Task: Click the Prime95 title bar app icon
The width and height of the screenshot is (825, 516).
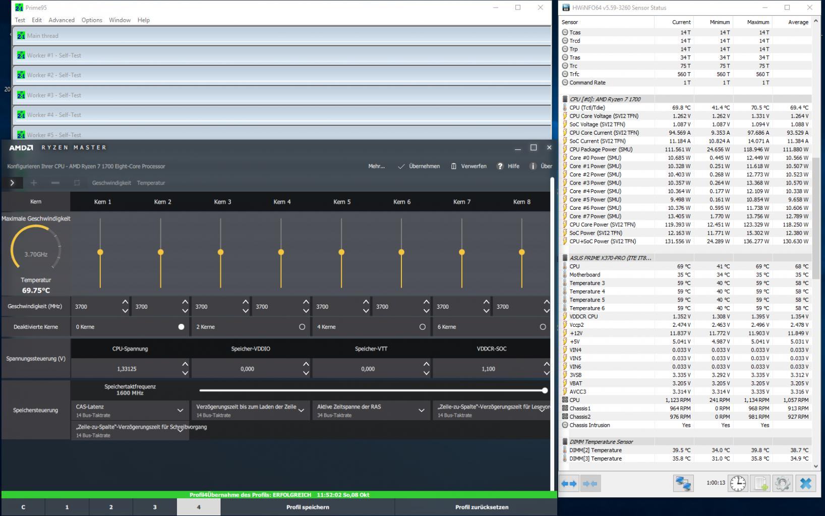Action: (19, 8)
